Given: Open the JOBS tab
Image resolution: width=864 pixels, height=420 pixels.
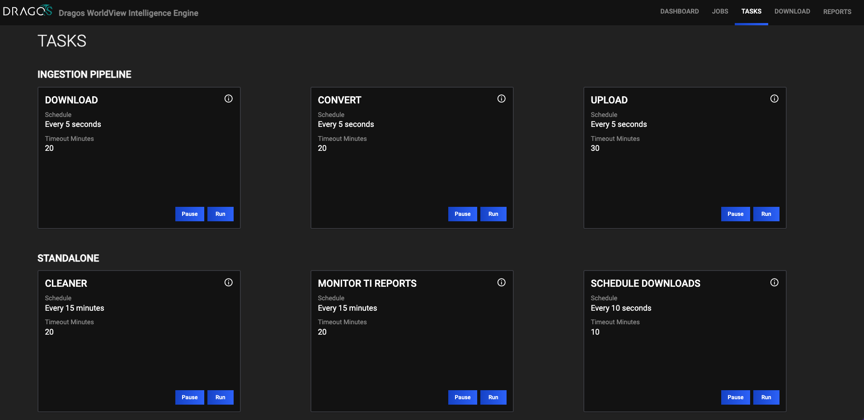Looking at the screenshot, I should 720,11.
